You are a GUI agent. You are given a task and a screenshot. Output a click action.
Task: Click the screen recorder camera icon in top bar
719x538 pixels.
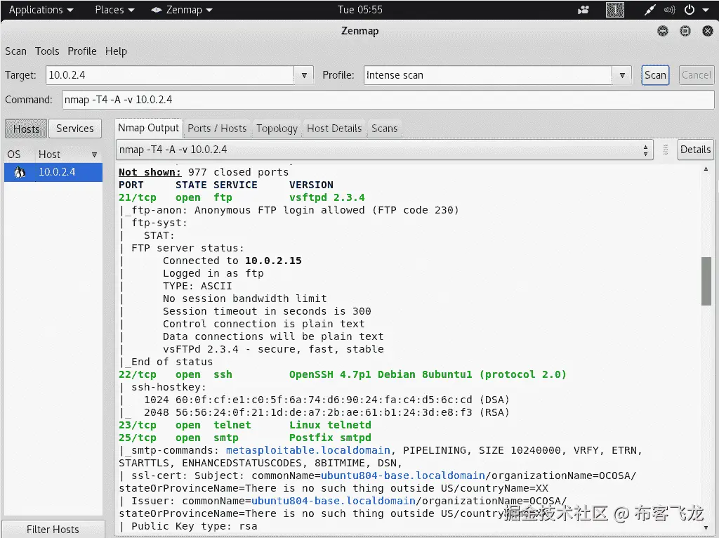583,10
